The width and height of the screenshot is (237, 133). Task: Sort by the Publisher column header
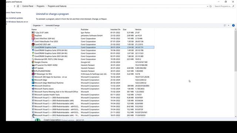[85, 30]
